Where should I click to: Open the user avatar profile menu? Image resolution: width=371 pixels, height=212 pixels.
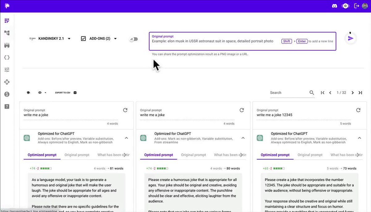[x=365, y=6]
